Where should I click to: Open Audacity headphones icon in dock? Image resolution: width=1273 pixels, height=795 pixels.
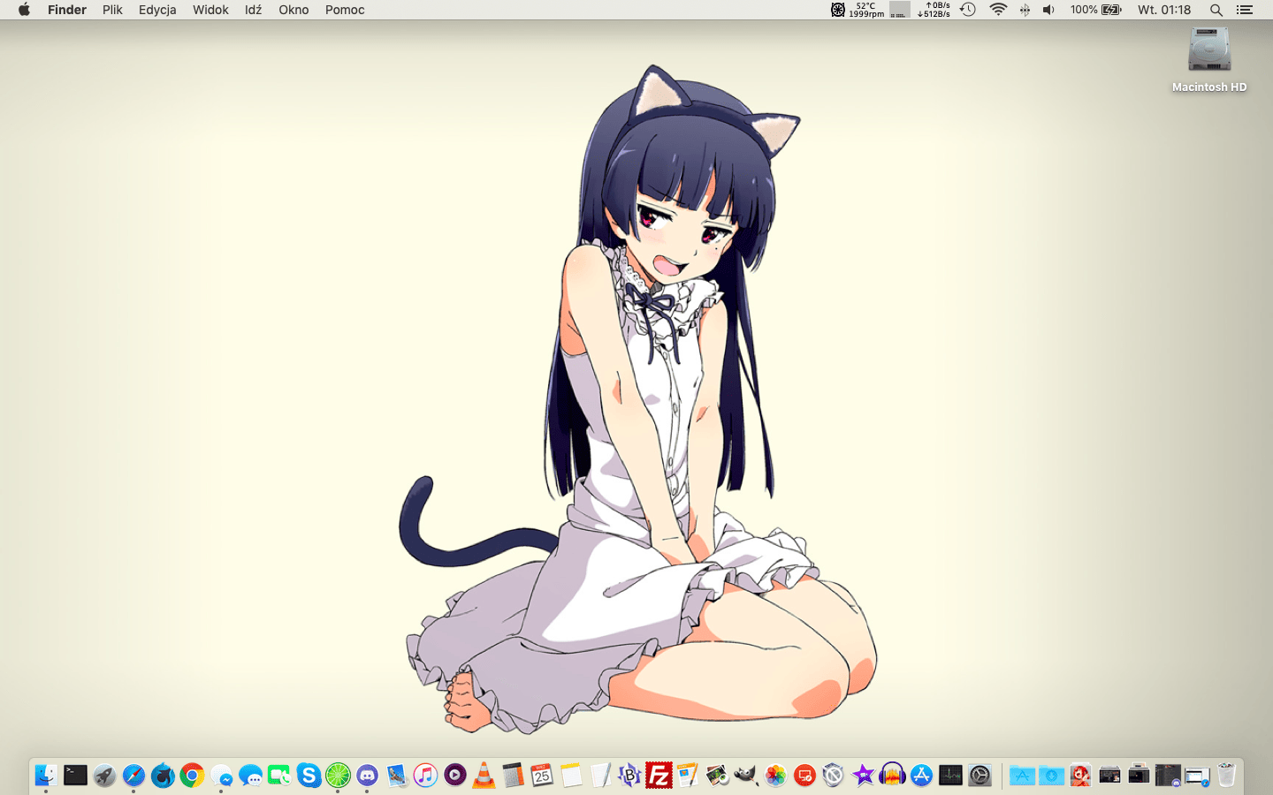[892, 776]
